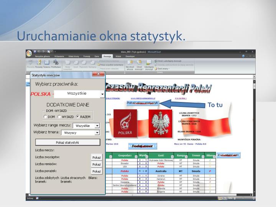Screen dimensions: 276x207
Task: Switch to the Wstawianie tab
Action: tap(59, 56)
